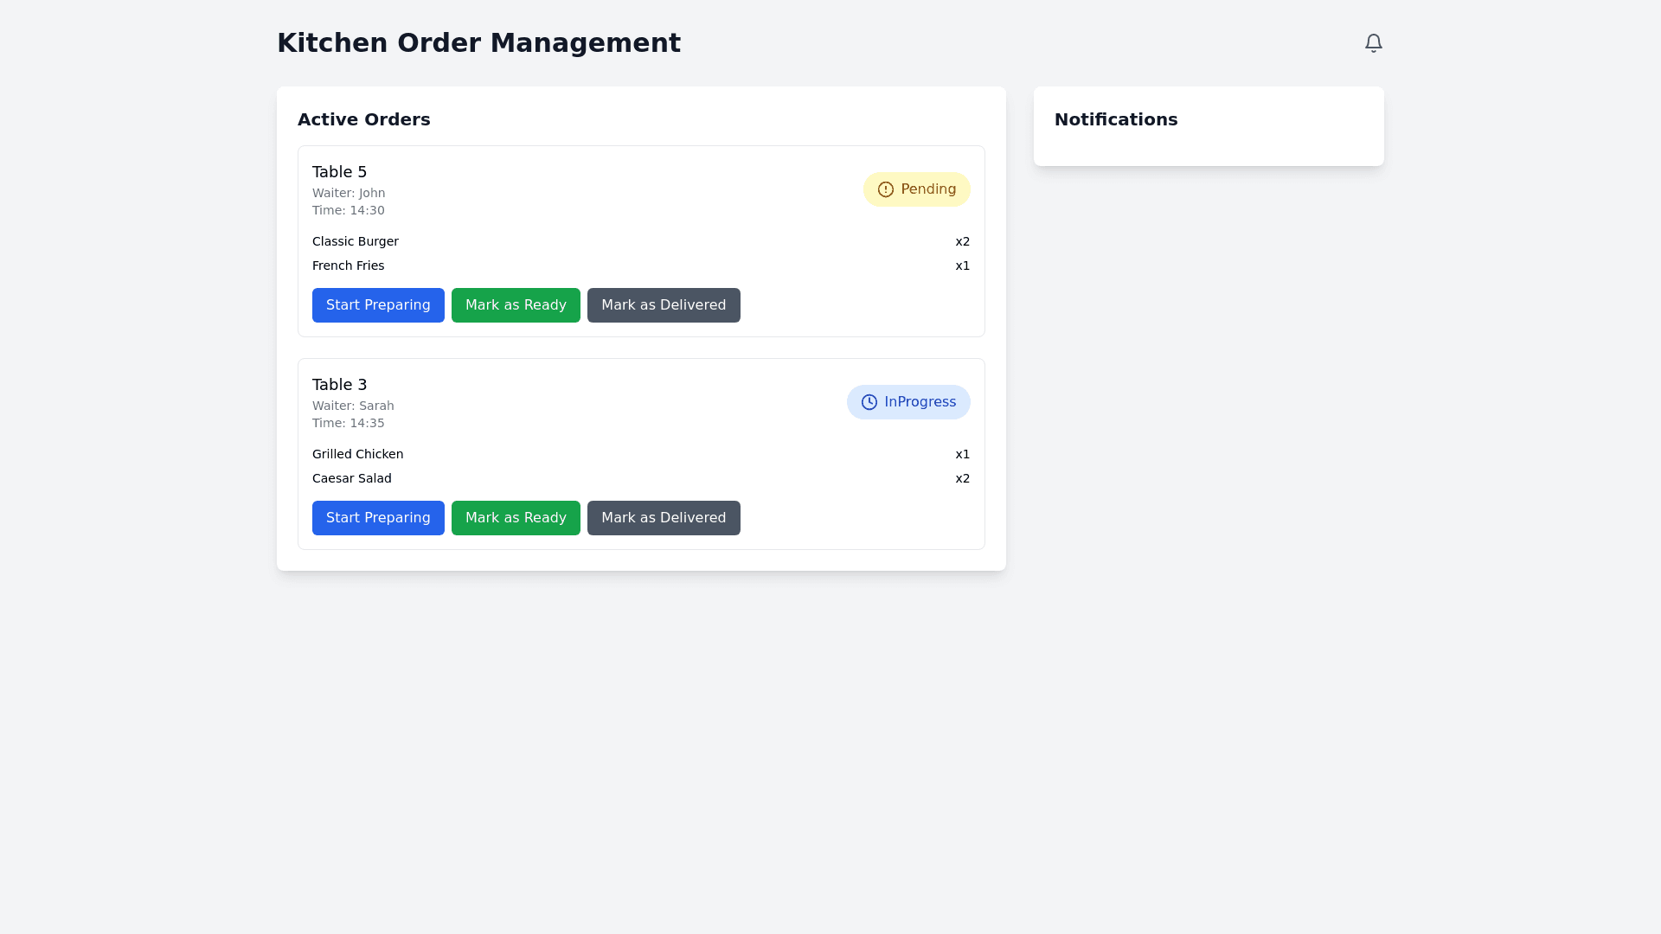Click the InProgress clock icon
This screenshot has height=934, width=1661.
point(869,402)
